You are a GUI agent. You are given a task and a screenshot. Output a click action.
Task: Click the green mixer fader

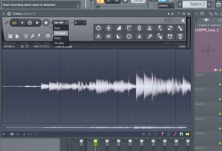(96, 142)
